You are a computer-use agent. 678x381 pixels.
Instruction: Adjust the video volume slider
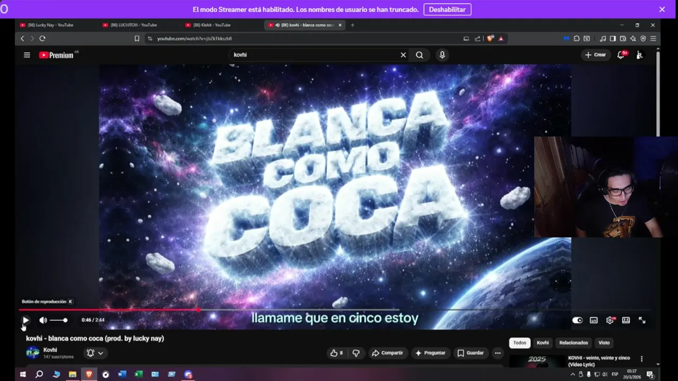58,320
